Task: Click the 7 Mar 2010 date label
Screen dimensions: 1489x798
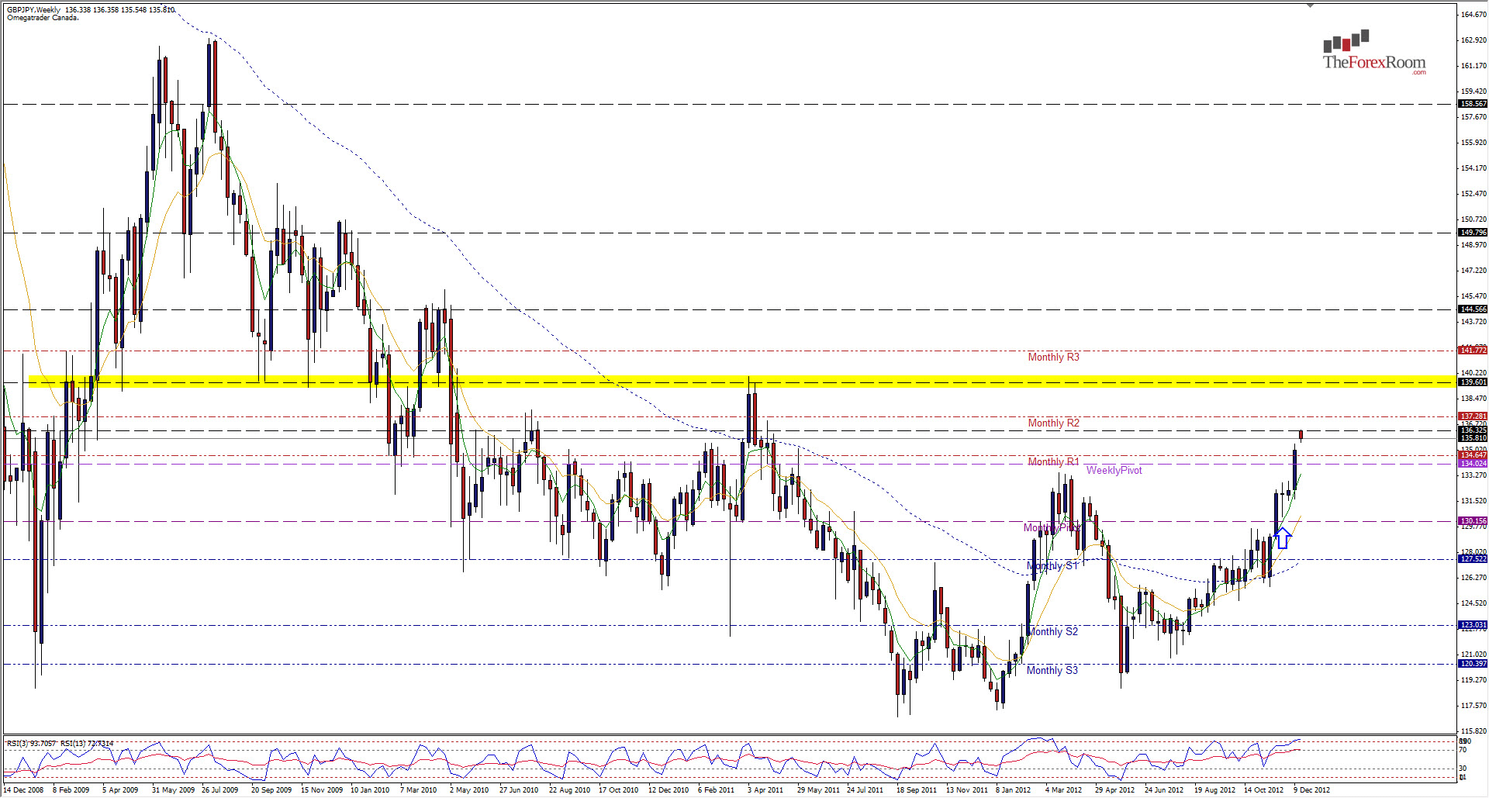Action: point(419,790)
